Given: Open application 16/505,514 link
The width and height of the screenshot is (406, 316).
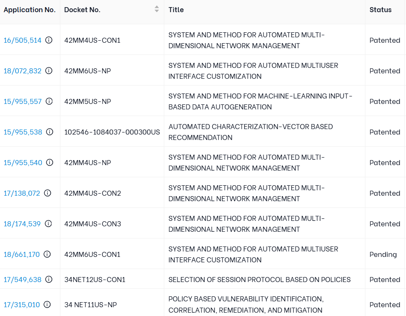Looking at the screenshot, I should 23,40.
